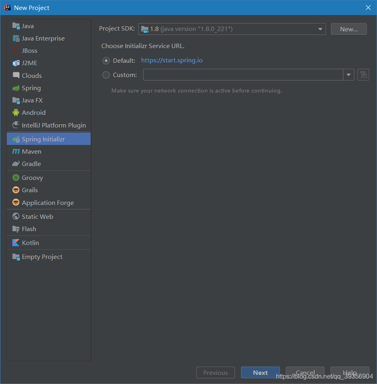Click the Maven m icon
This screenshot has width=377, height=384.
click(x=16, y=151)
